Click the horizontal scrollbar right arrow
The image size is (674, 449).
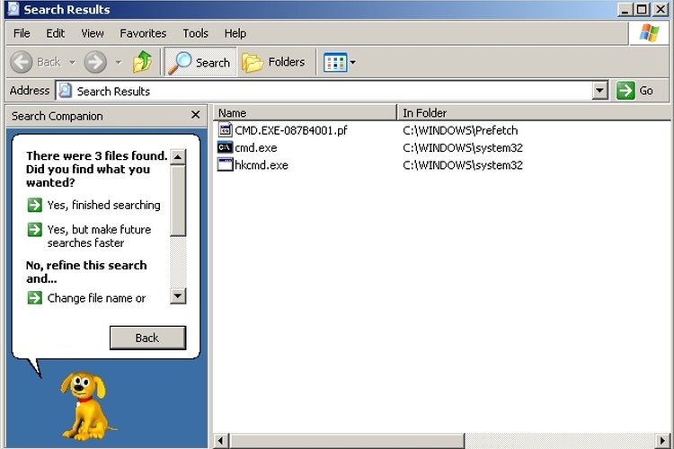(x=664, y=441)
